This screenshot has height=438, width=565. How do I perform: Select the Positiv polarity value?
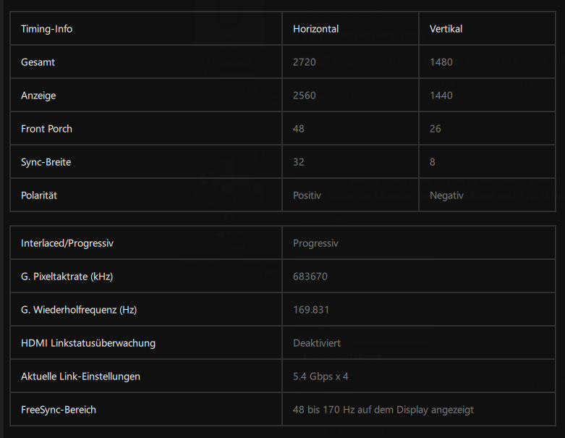(x=307, y=195)
